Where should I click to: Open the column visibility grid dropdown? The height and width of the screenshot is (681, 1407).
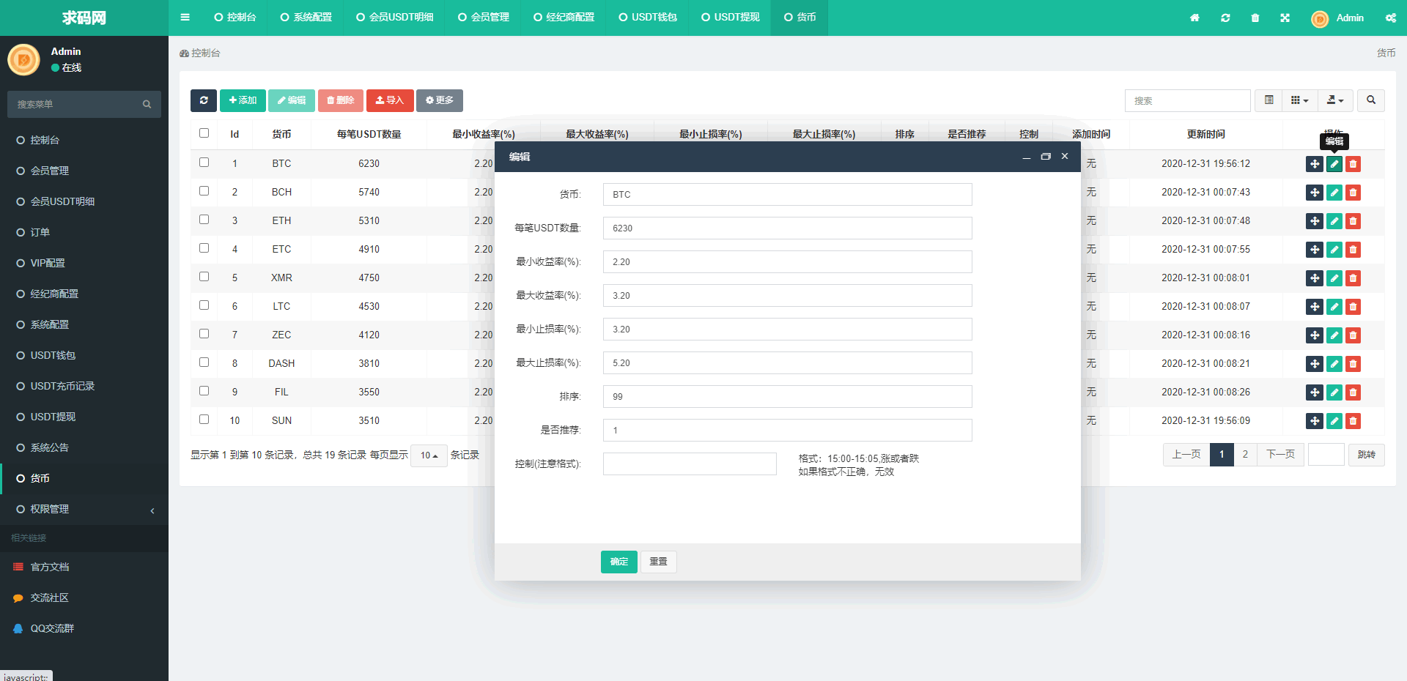pyautogui.click(x=1299, y=100)
